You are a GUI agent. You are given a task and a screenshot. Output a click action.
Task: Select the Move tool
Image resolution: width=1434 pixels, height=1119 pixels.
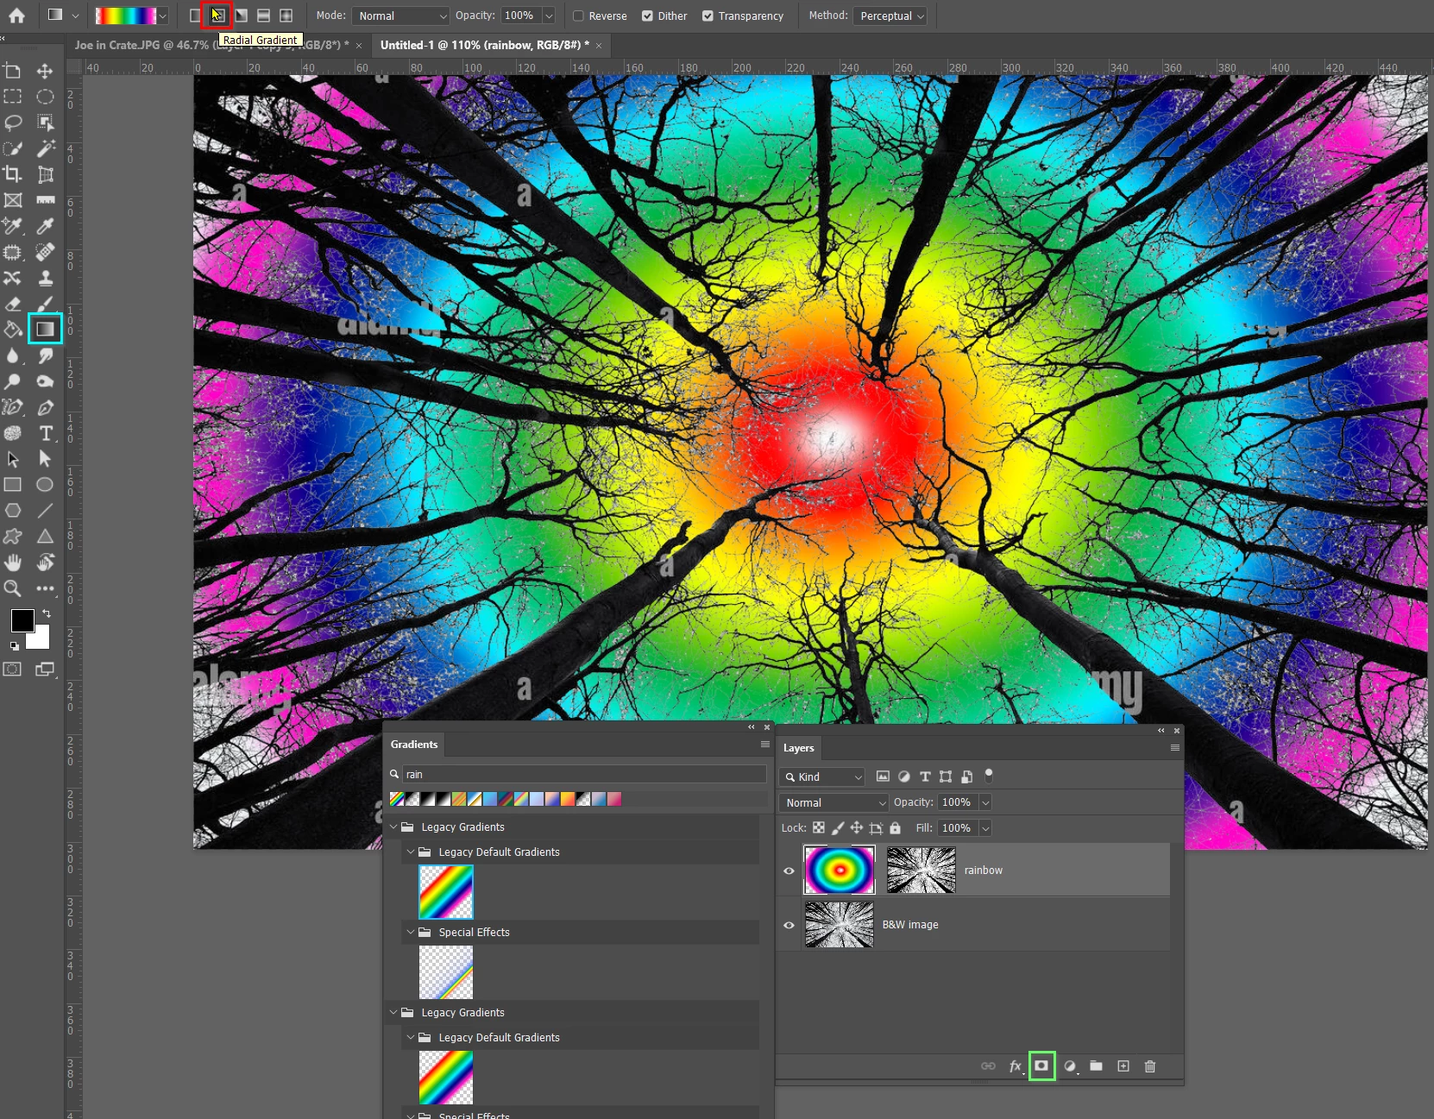[45, 71]
